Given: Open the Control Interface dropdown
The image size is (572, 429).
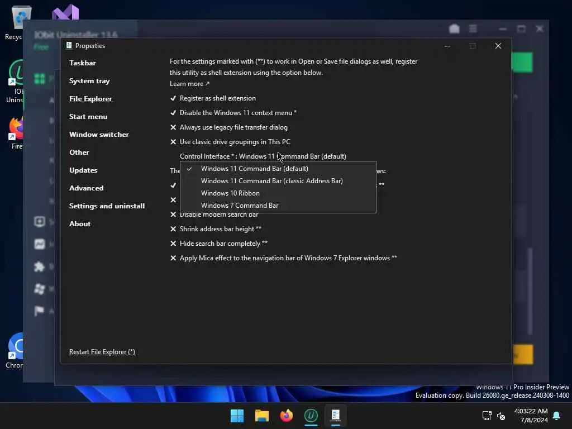Looking at the screenshot, I should (x=263, y=156).
